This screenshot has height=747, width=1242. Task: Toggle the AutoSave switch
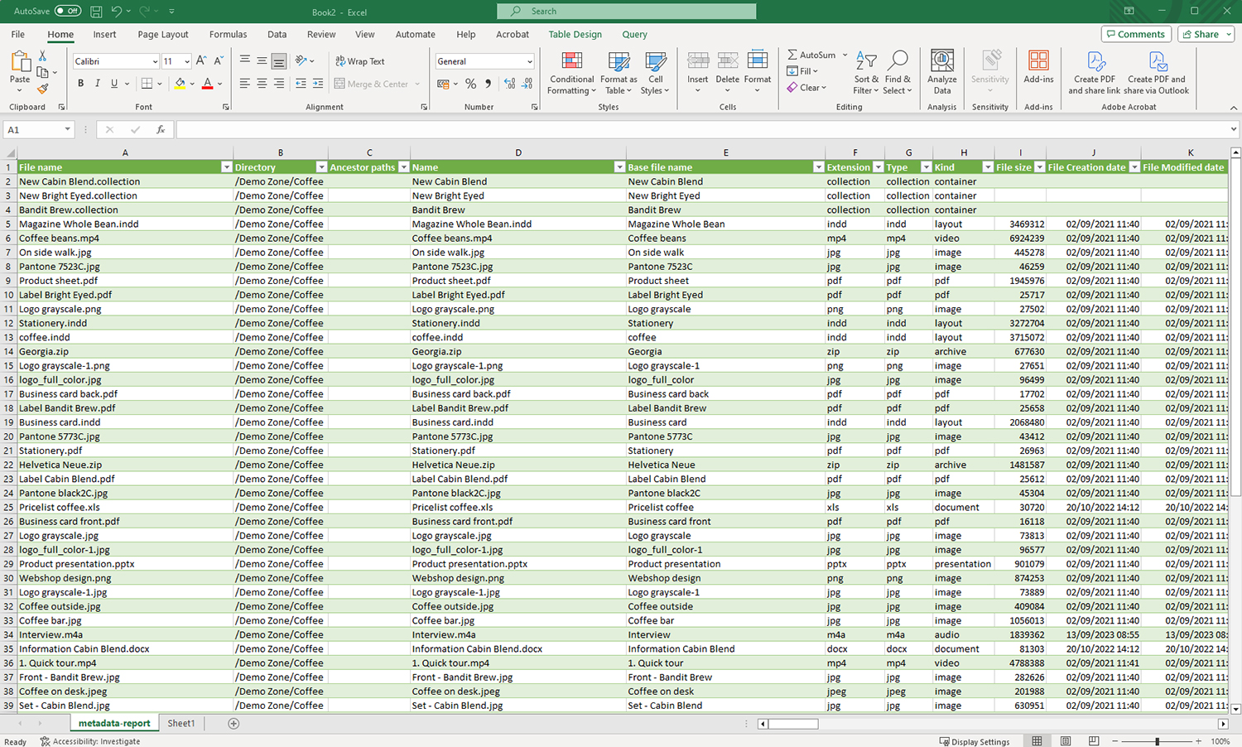pyautogui.click(x=68, y=11)
